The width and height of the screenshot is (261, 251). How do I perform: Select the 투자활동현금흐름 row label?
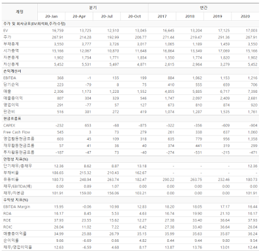click(x=19, y=152)
